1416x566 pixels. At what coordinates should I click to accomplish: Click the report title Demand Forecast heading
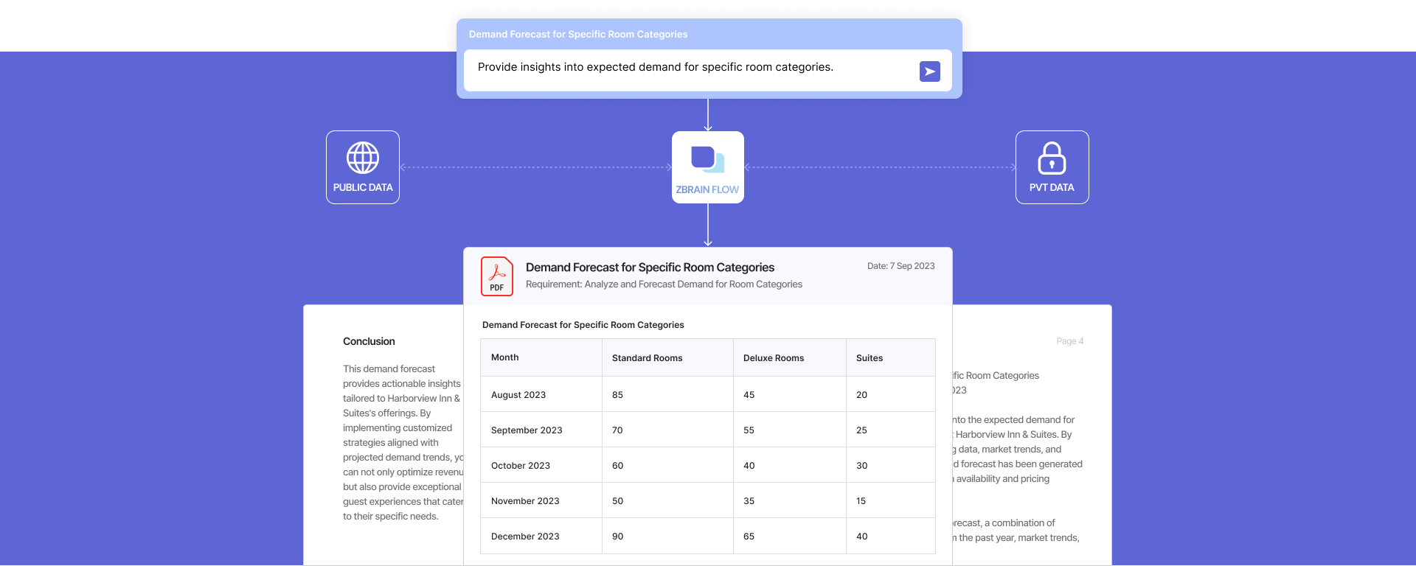(650, 268)
